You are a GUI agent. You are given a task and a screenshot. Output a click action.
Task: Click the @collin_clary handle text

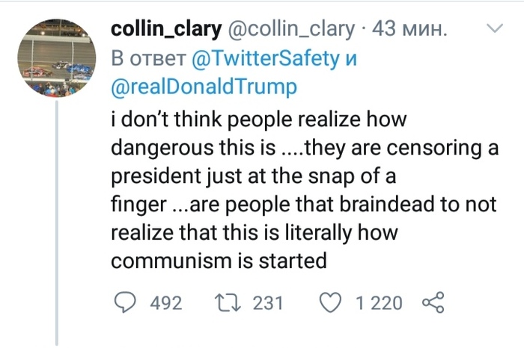tap(291, 29)
